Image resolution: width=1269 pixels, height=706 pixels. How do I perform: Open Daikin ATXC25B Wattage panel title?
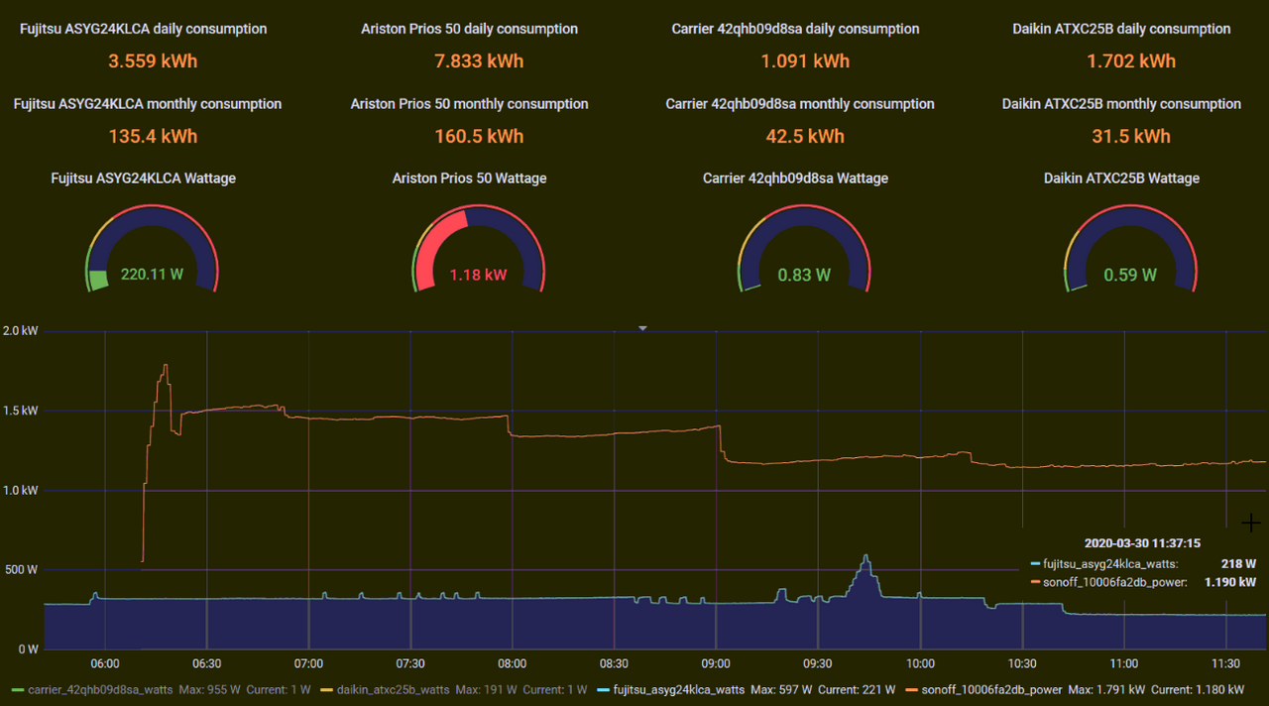[1121, 178]
